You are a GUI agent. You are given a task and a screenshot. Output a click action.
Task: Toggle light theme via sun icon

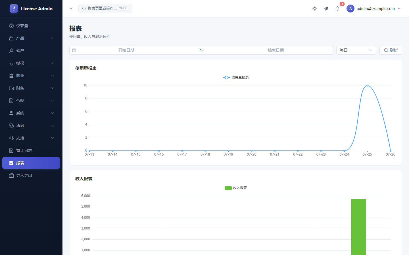click(x=315, y=8)
